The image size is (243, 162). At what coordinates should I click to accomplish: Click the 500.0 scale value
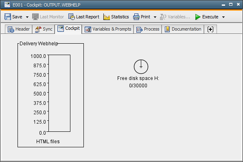tap(39, 94)
